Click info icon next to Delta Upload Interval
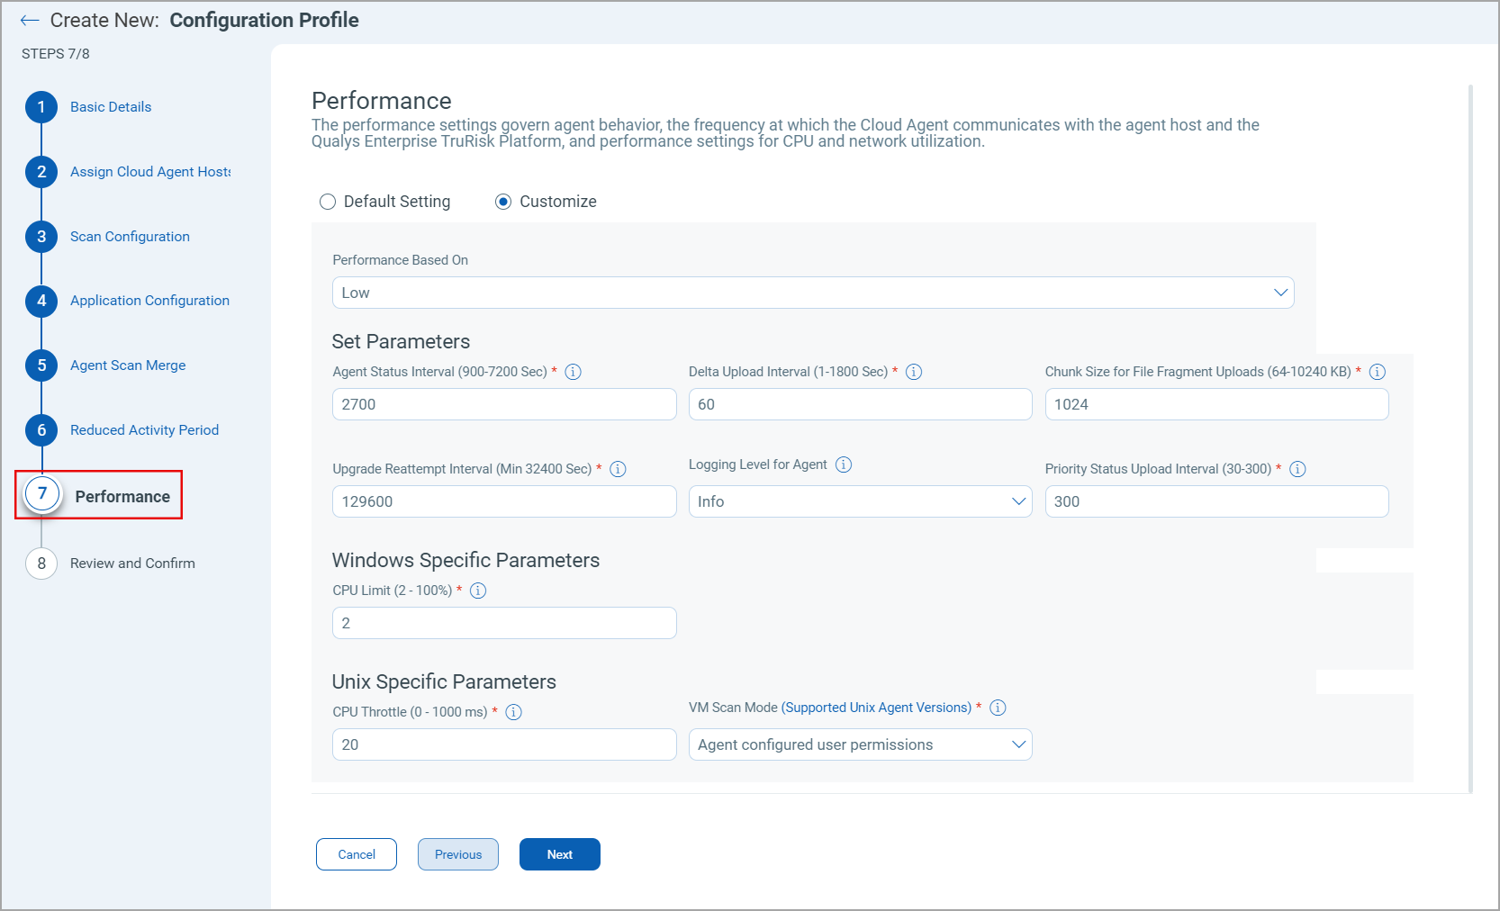Viewport: 1500px width, 911px height. pos(913,372)
